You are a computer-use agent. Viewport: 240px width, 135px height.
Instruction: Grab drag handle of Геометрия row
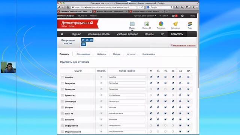[62, 89]
